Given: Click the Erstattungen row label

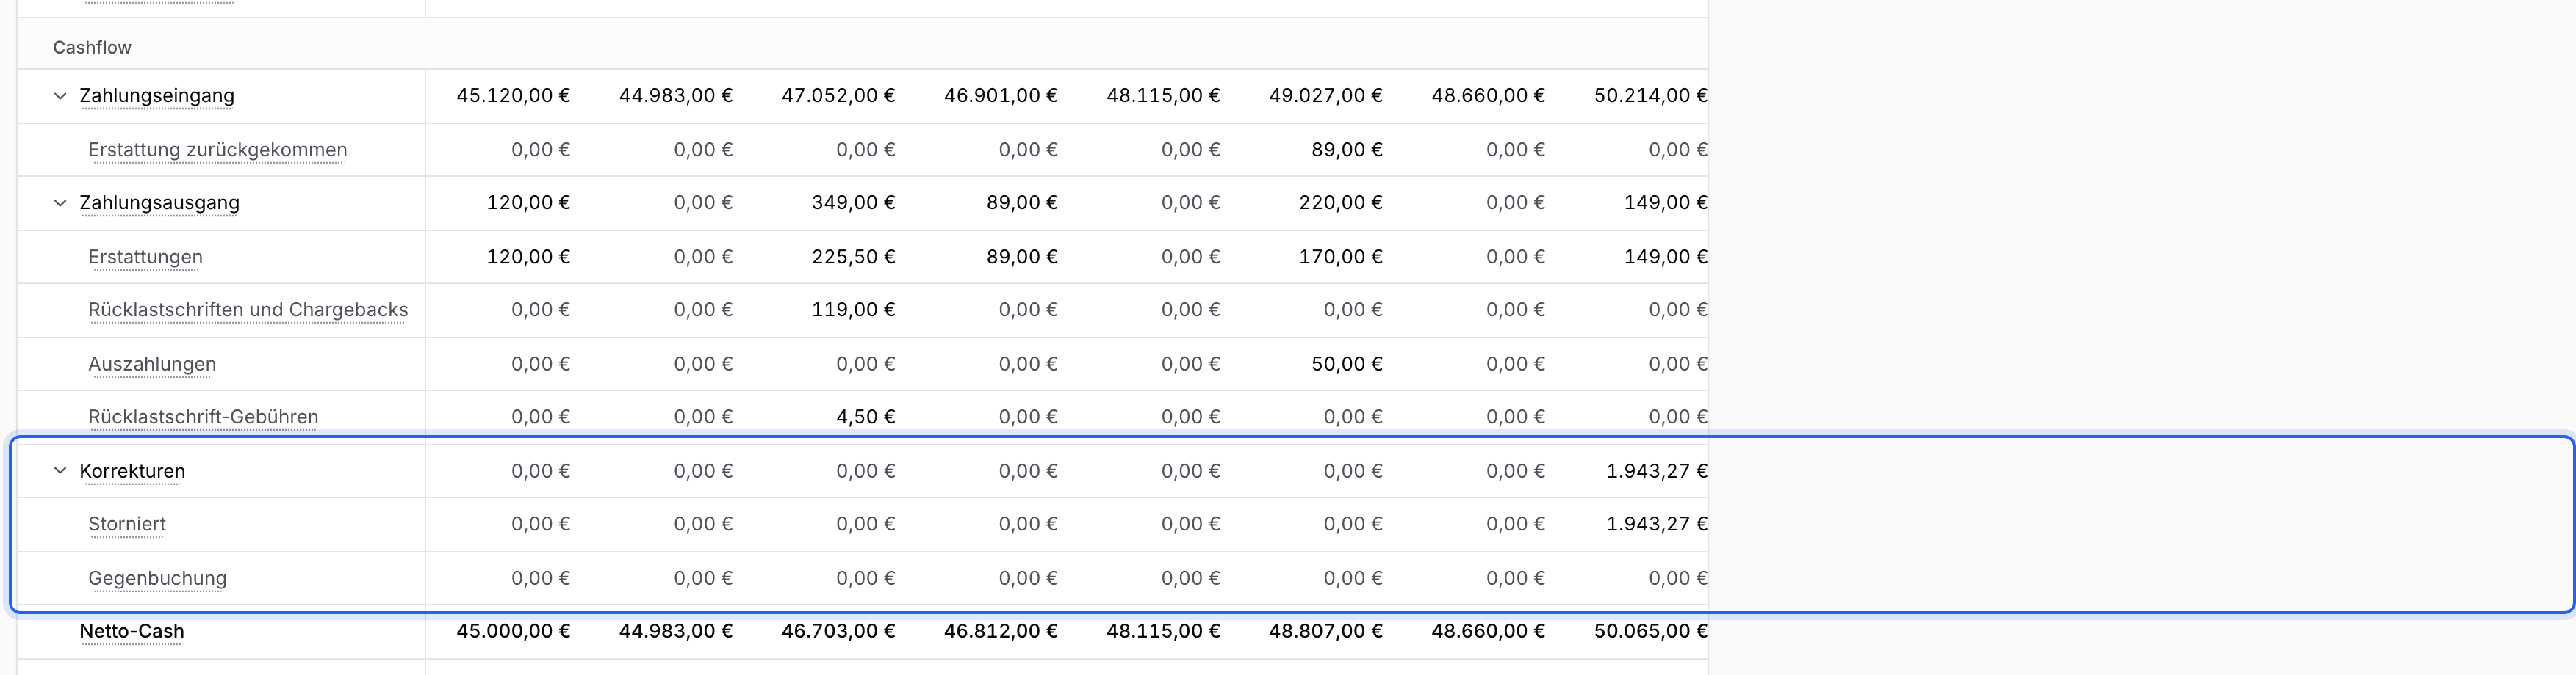Looking at the screenshot, I should pos(145,257).
